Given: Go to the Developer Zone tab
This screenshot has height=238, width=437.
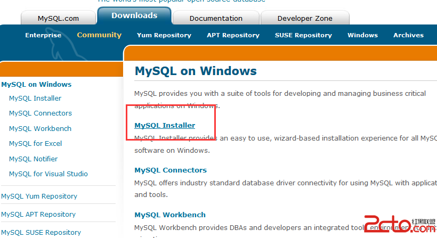Looking at the screenshot, I should (305, 19).
